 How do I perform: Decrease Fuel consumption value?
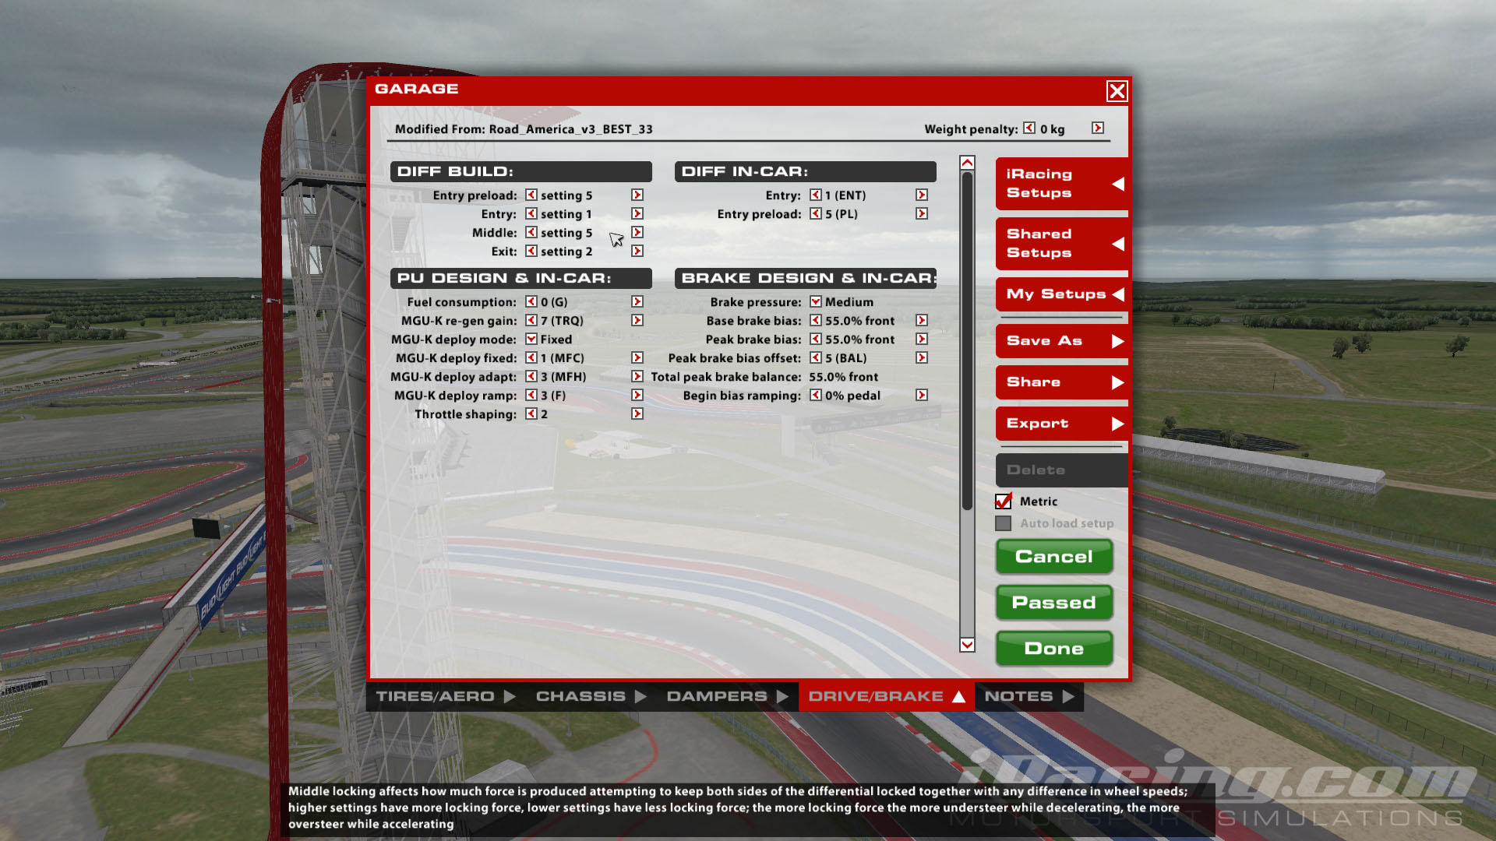(531, 301)
